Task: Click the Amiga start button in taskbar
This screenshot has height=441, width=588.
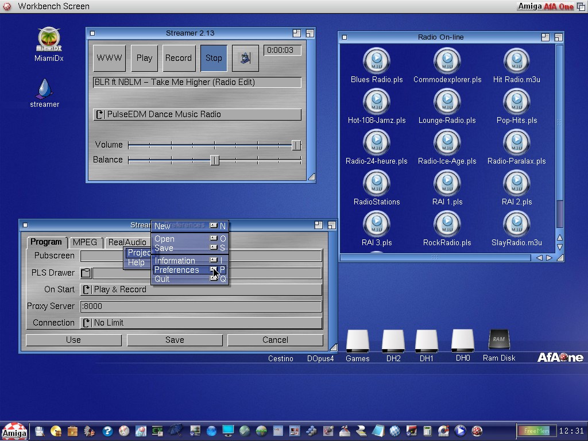Action: tap(14, 431)
